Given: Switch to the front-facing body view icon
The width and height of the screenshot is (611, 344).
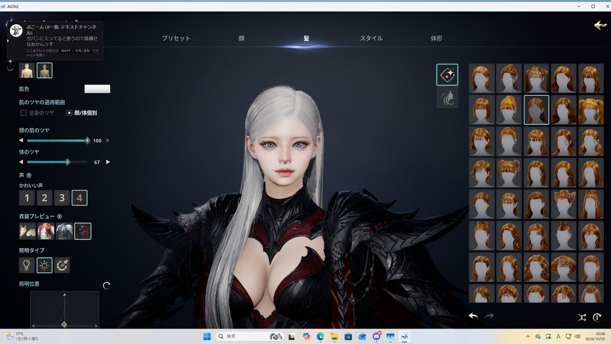Looking at the screenshot, I should pyautogui.click(x=26, y=70).
